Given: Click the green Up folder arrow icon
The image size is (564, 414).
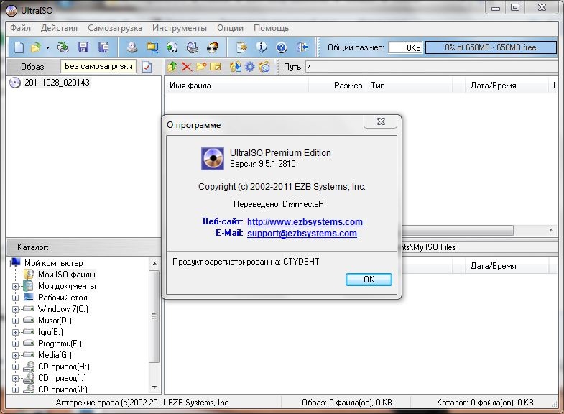Looking at the screenshot, I should [x=172, y=67].
